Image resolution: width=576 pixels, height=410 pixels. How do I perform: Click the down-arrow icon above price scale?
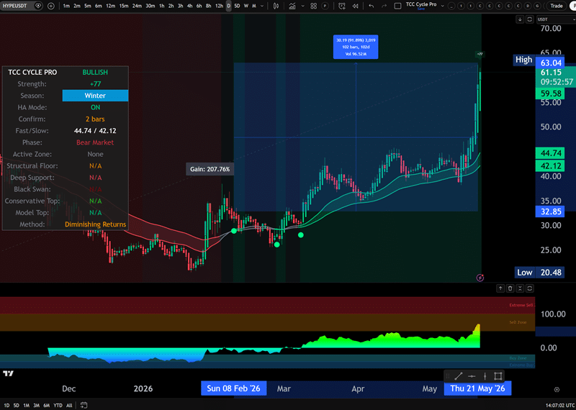click(x=520, y=19)
